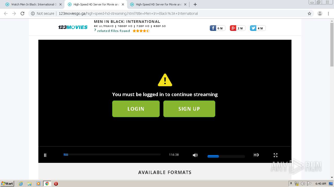Viewport: 334px width, 187px height.
Task: Open a new browser tab
Action: coord(195,4)
